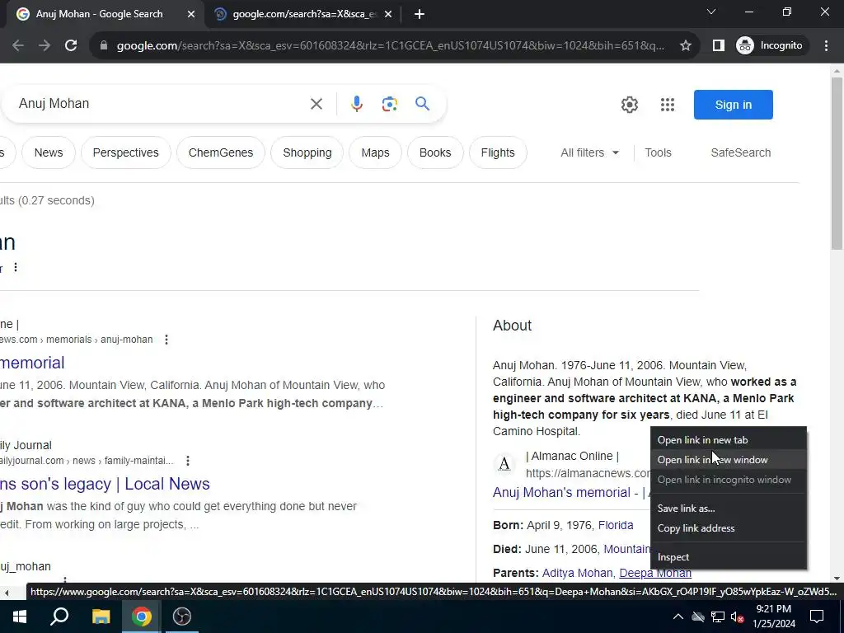Open Google quick settings gear

coord(629,105)
